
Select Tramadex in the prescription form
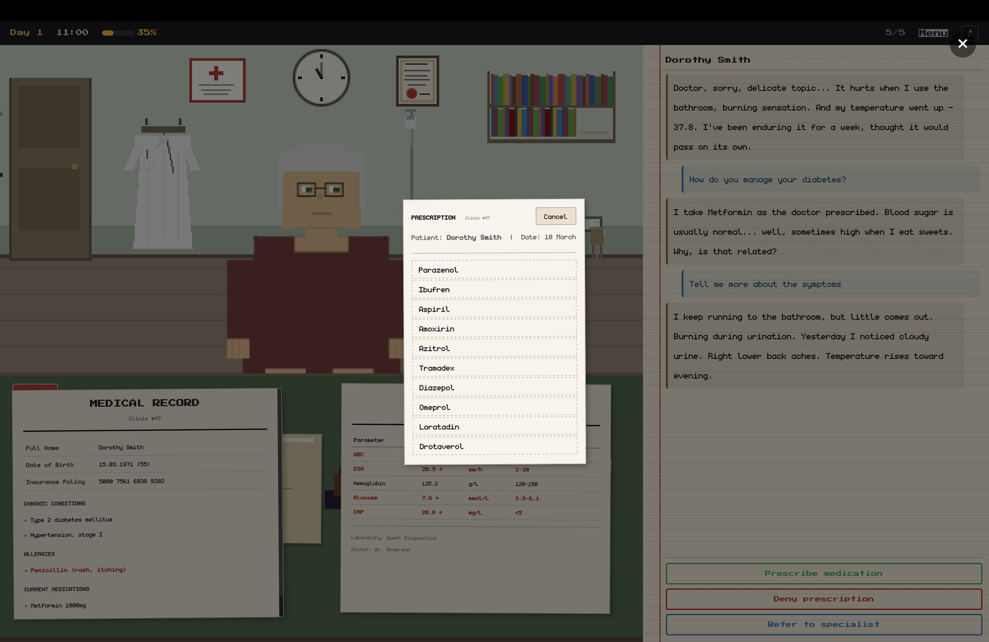(494, 368)
